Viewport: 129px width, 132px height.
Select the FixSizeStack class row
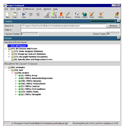pos(31,84)
